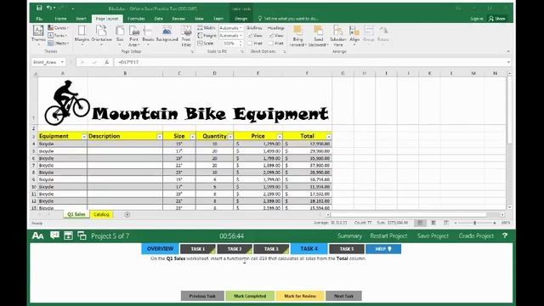Viewport: 544px width, 306px height.
Task: Open the Orientation options
Action: click(x=101, y=35)
